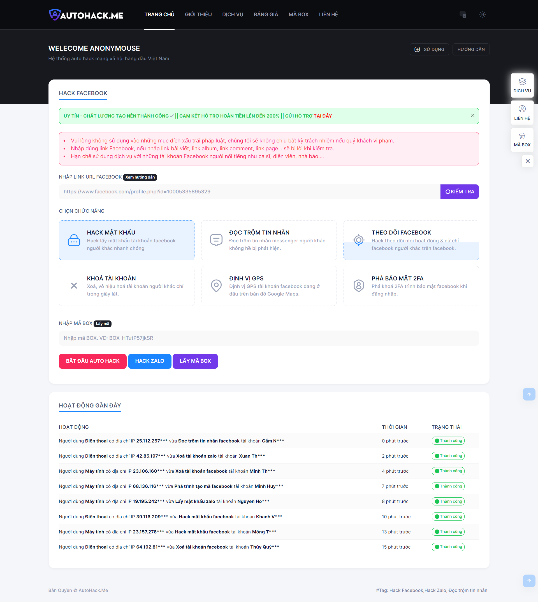Click the BẮT ĐẦU AUTO HACK button
The height and width of the screenshot is (602, 538).
point(92,361)
